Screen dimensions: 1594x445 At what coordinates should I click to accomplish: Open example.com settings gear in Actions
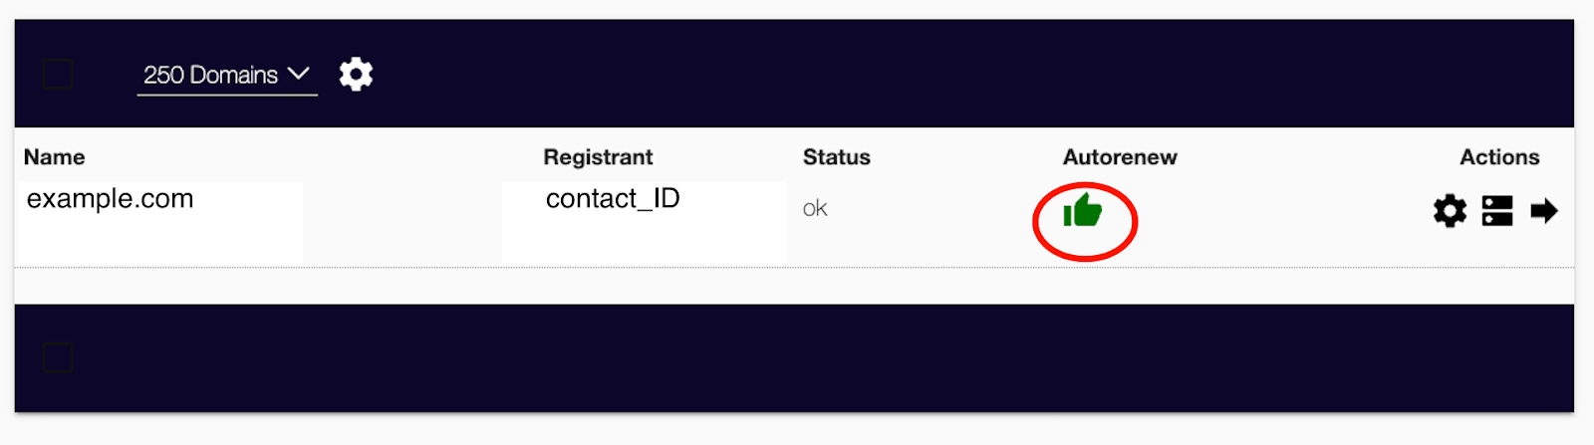tap(1450, 211)
